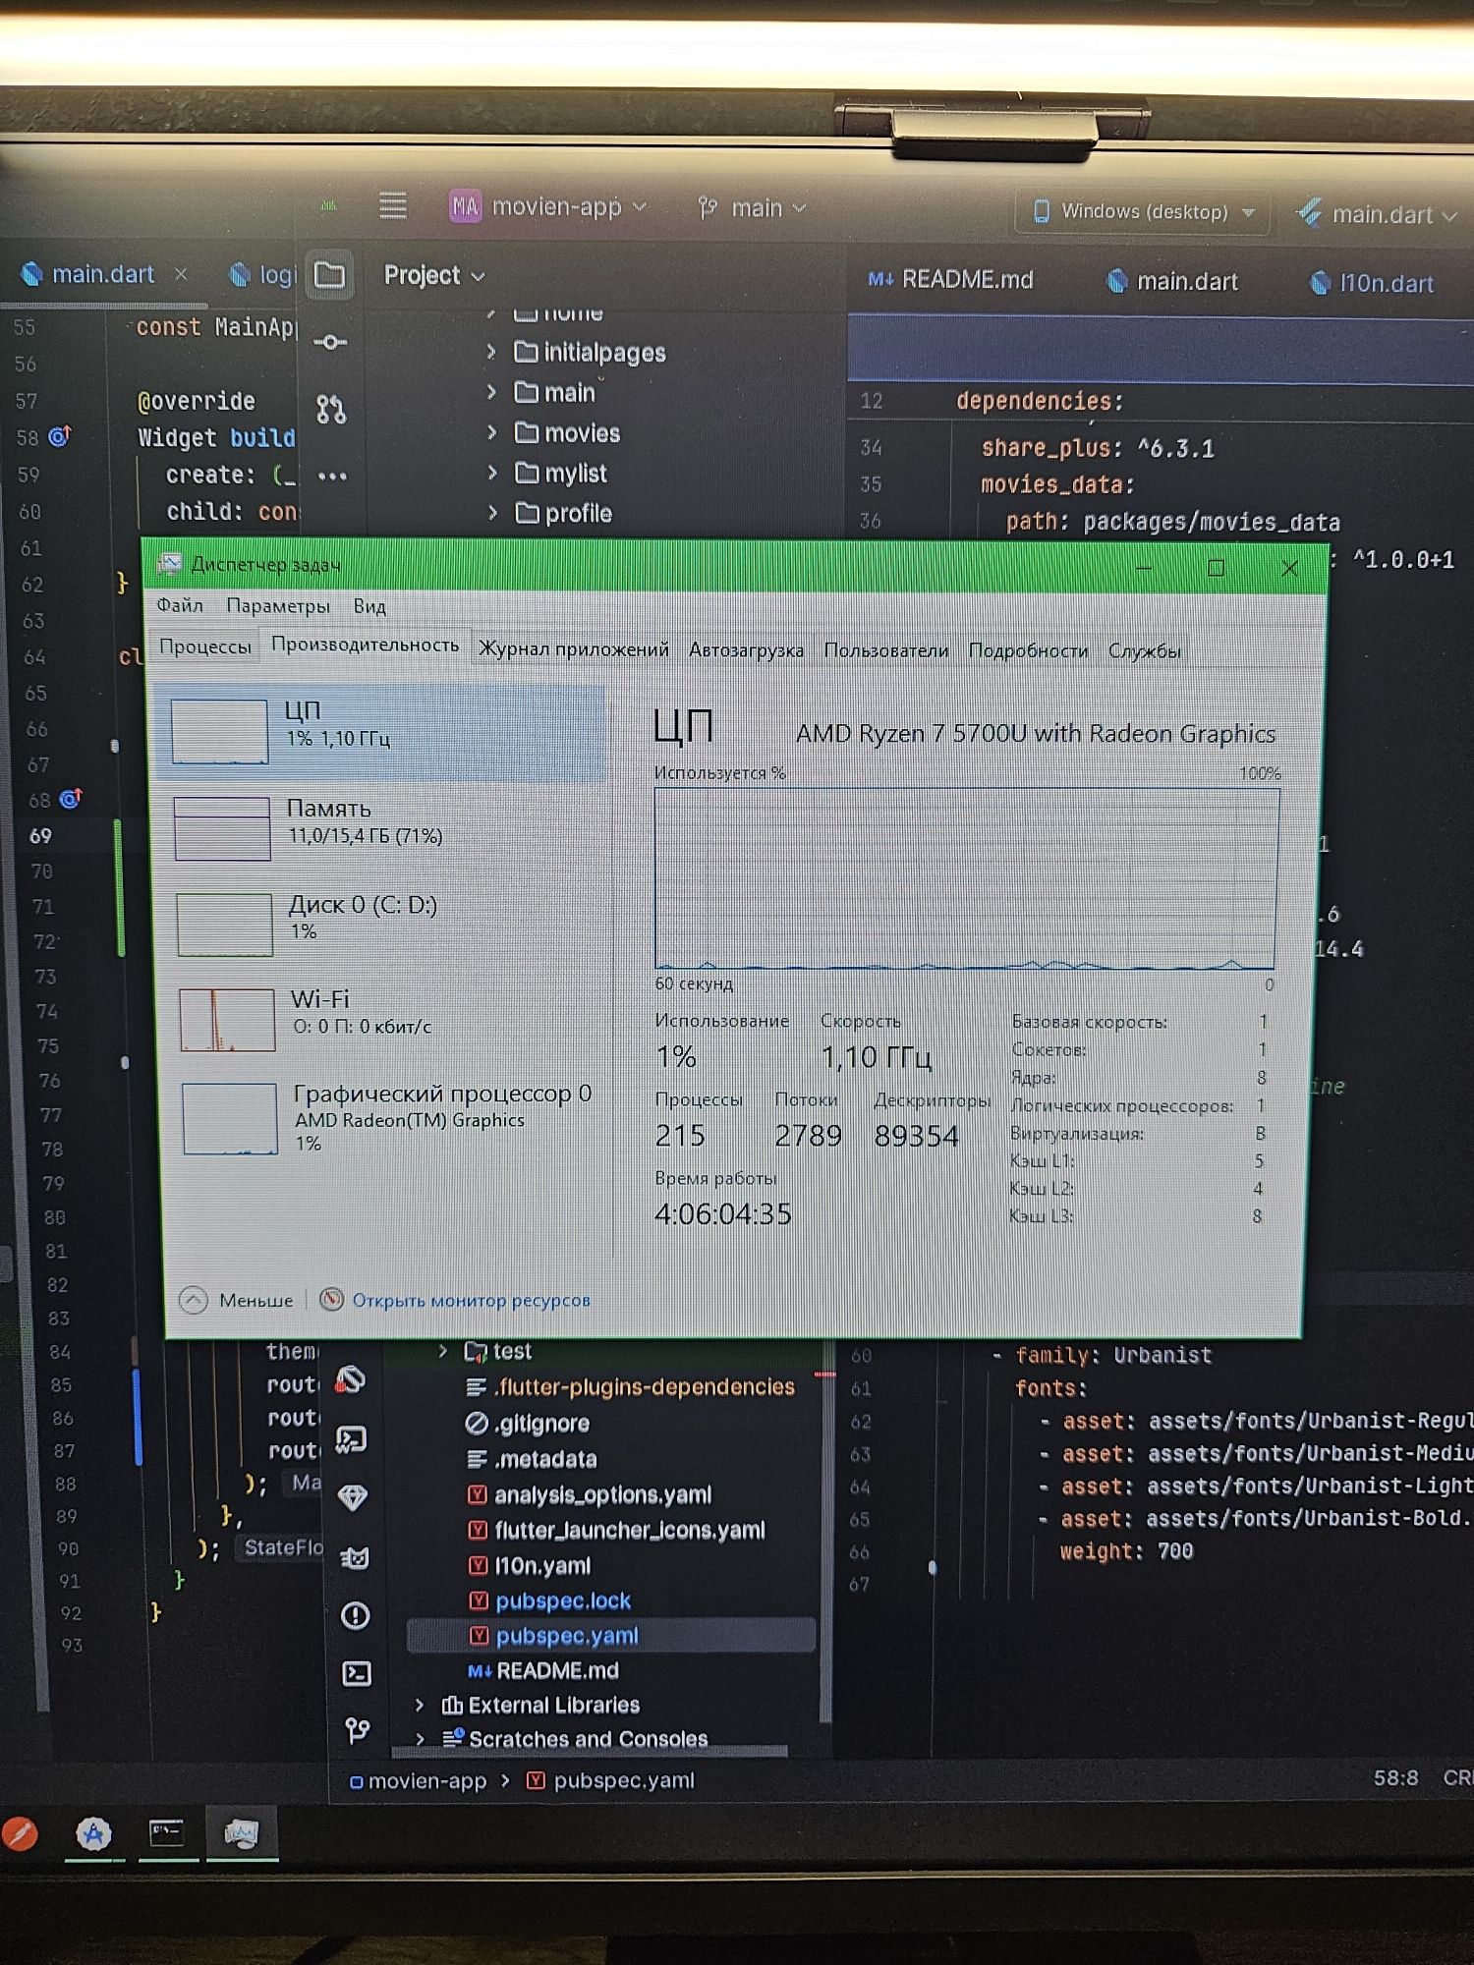The image size is (1474, 1965).
Task: Switch to Пользователи tab
Action: point(886,650)
